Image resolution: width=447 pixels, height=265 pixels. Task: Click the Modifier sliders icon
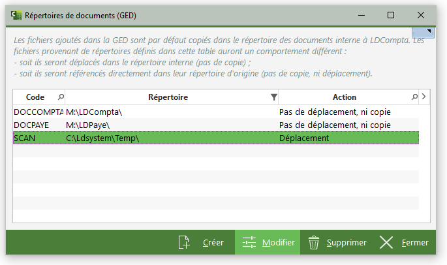point(249,243)
